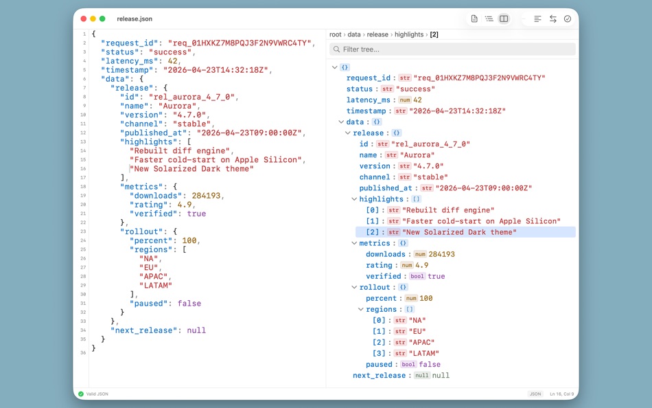
Task: Click the format JSON lines icon
Action: pos(537,19)
